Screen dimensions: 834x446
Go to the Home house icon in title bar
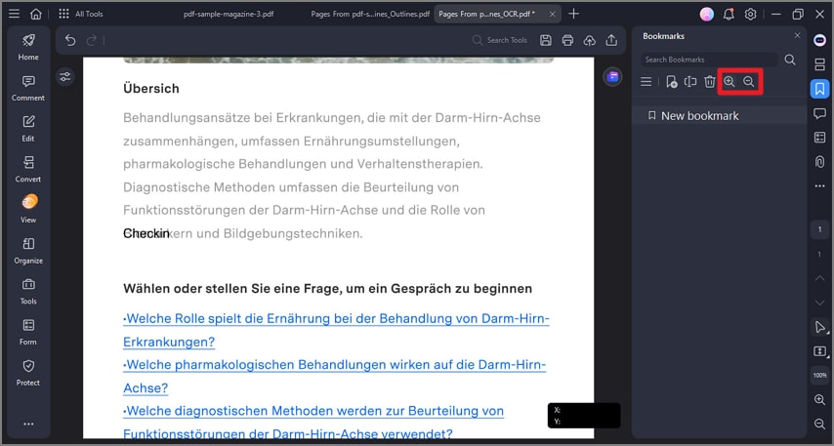[35, 14]
